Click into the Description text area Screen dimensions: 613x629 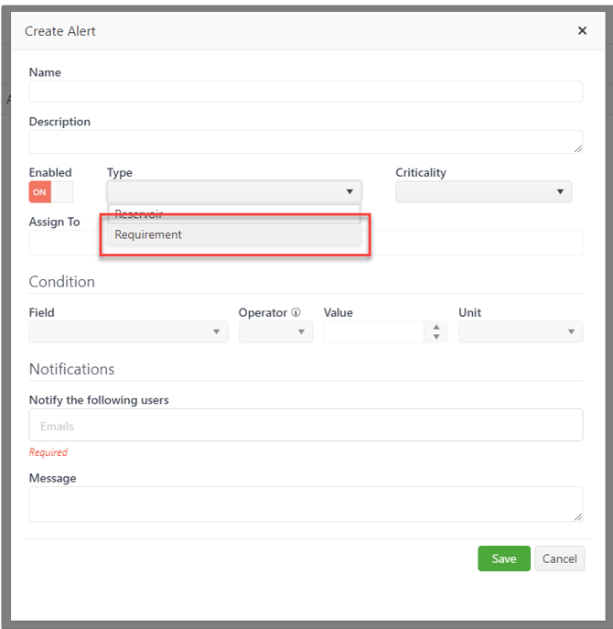(306, 142)
